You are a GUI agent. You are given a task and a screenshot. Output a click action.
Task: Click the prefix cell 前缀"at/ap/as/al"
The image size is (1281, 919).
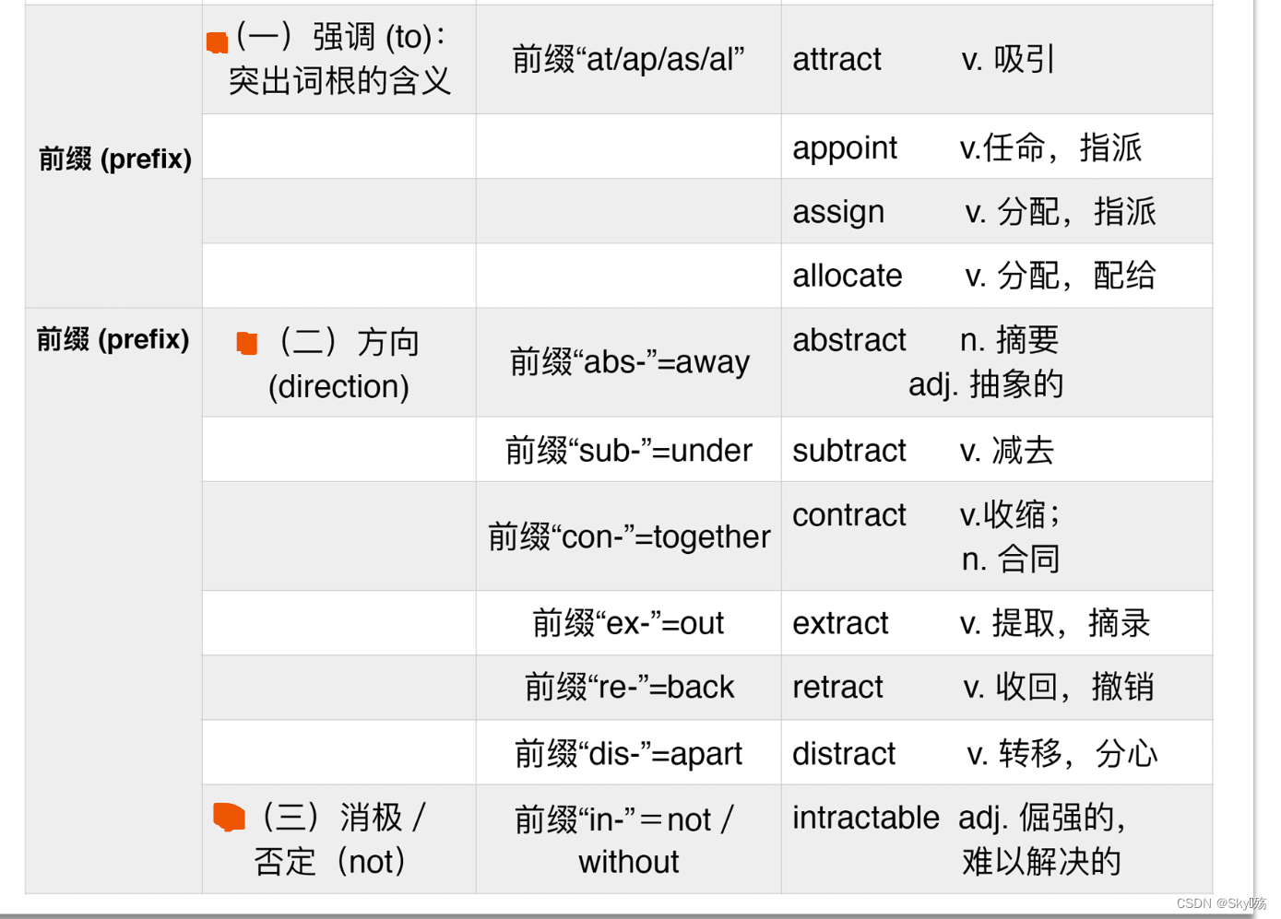point(629,60)
